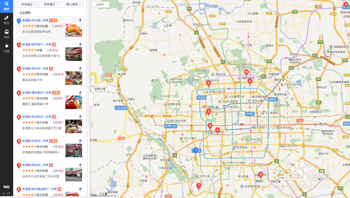Select map marker 4 near 国家体育馆
This screenshot has height=198, width=350.
250,82
